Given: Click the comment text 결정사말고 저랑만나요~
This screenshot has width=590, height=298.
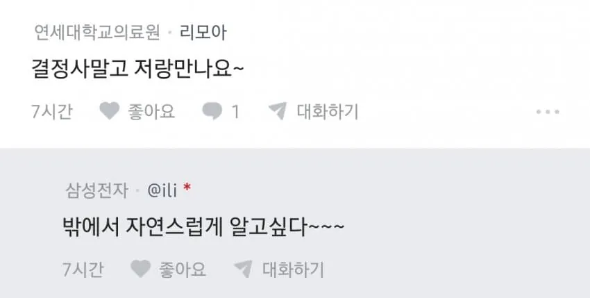Looking at the screenshot, I should click(x=137, y=69).
